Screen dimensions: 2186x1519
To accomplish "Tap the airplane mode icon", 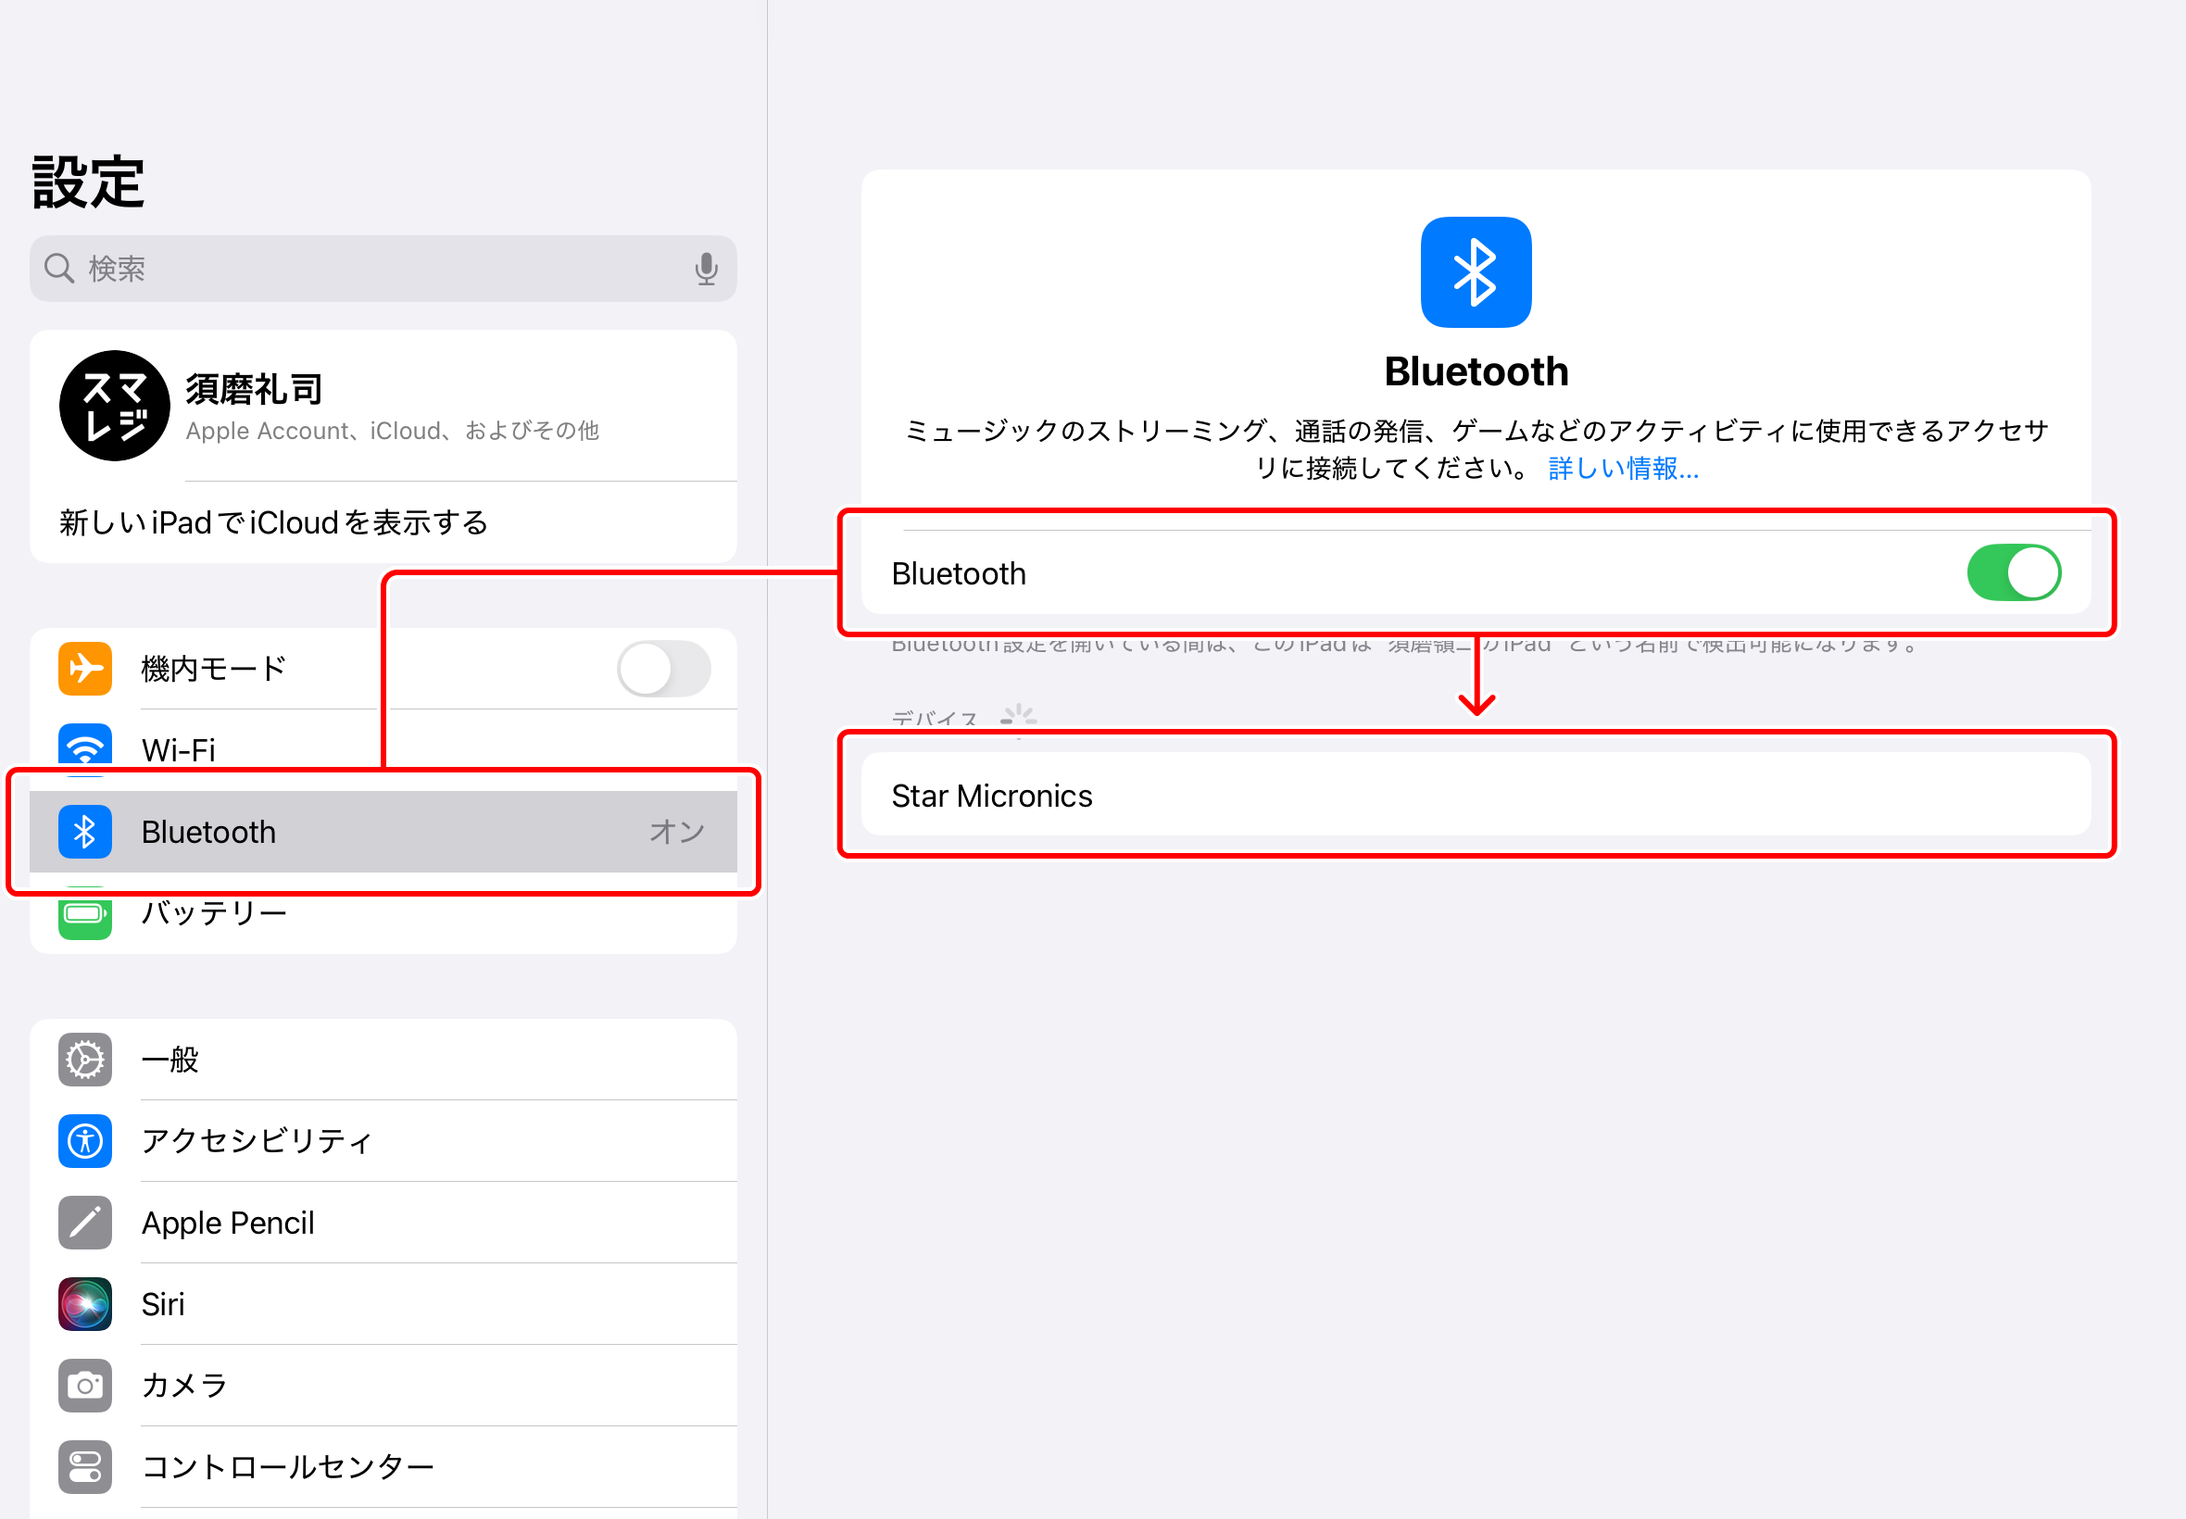I will 86,668.
